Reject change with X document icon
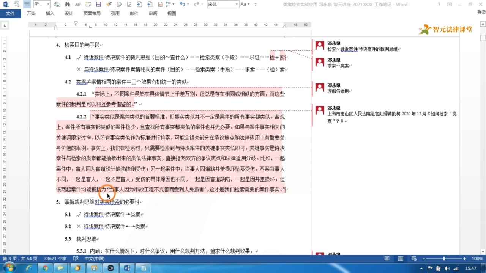486x273 pixels. click(x=160, y=4)
